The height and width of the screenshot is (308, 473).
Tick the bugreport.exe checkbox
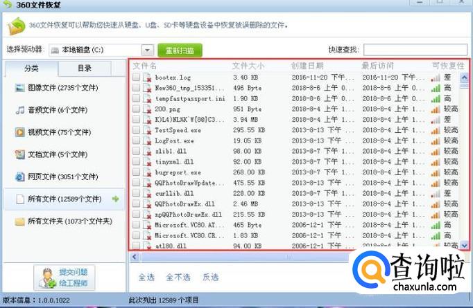(137, 172)
